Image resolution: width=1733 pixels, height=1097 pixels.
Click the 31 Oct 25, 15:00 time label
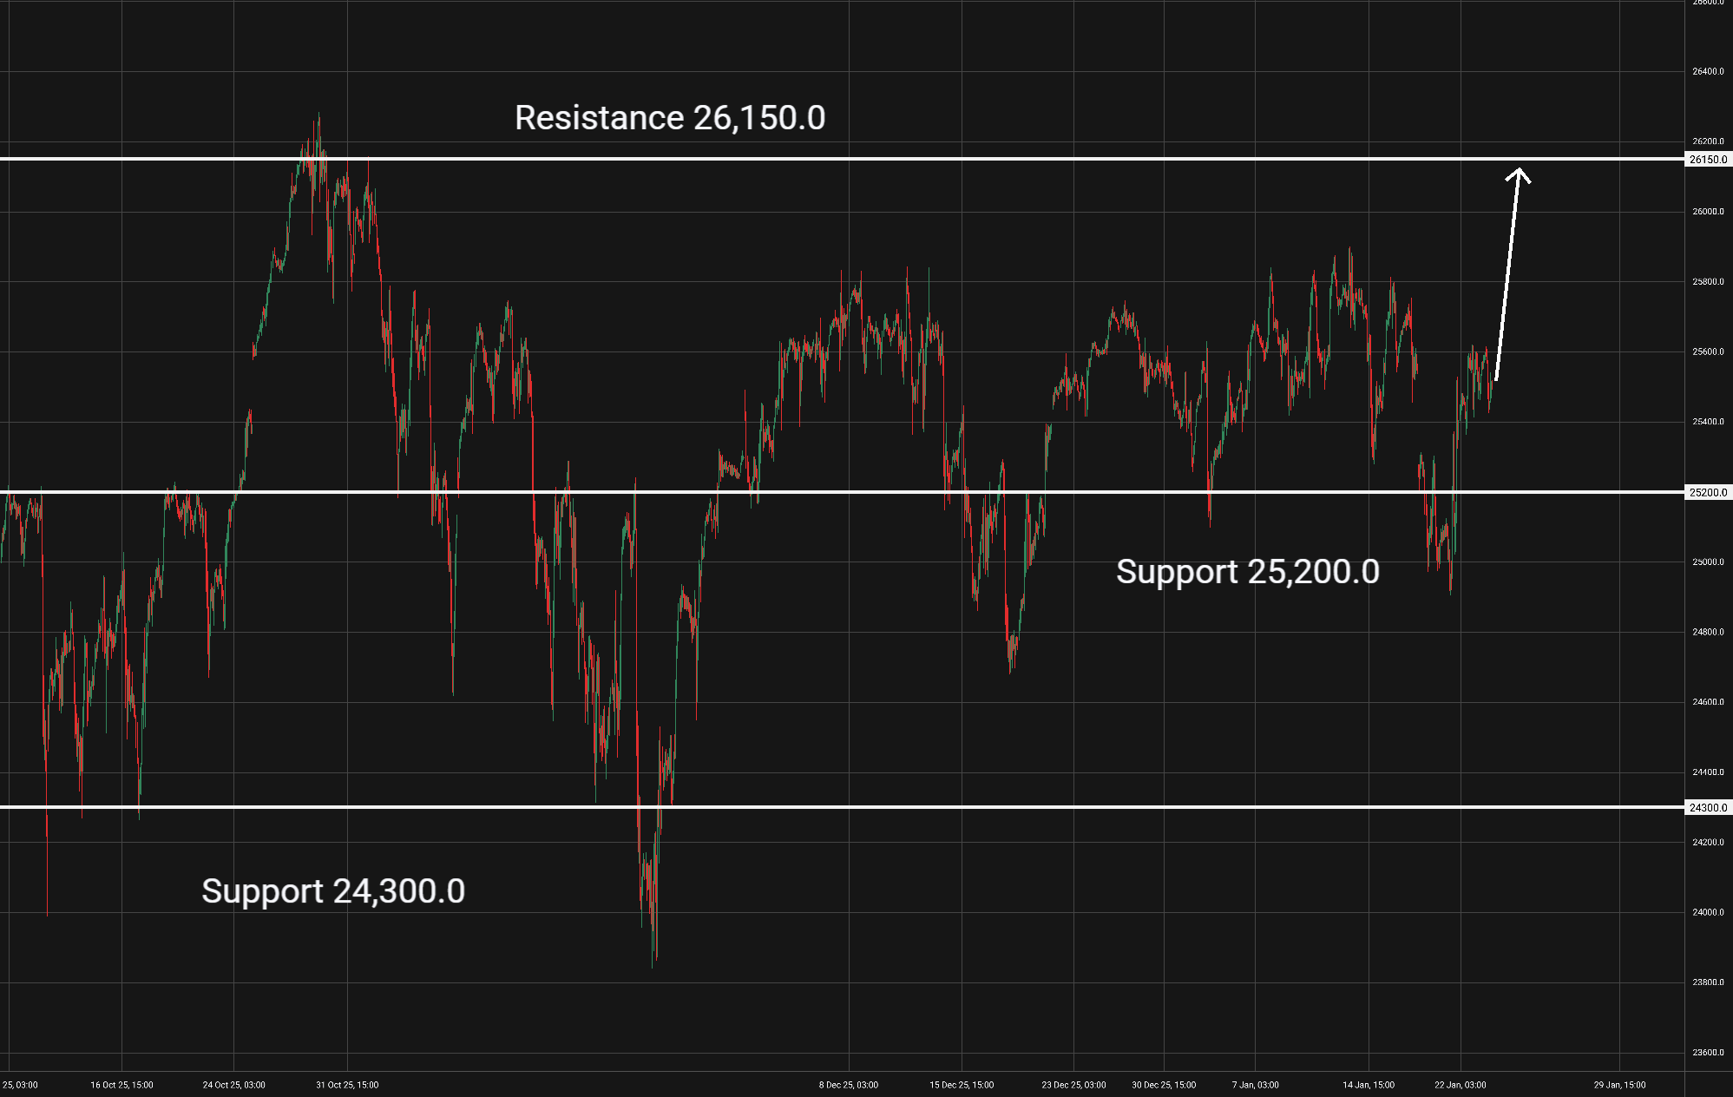(347, 1085)
